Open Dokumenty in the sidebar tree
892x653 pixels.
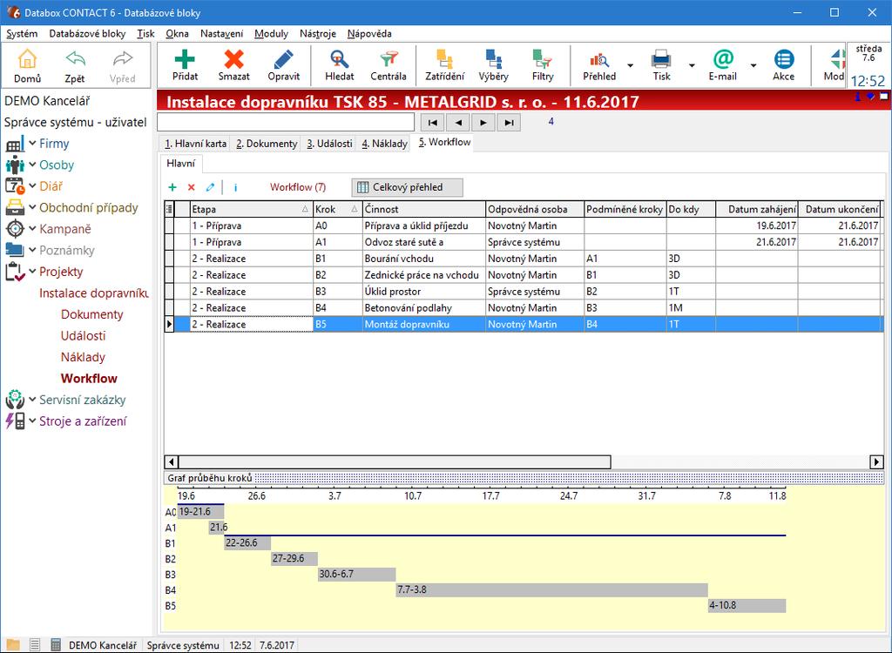click(92, 314)
